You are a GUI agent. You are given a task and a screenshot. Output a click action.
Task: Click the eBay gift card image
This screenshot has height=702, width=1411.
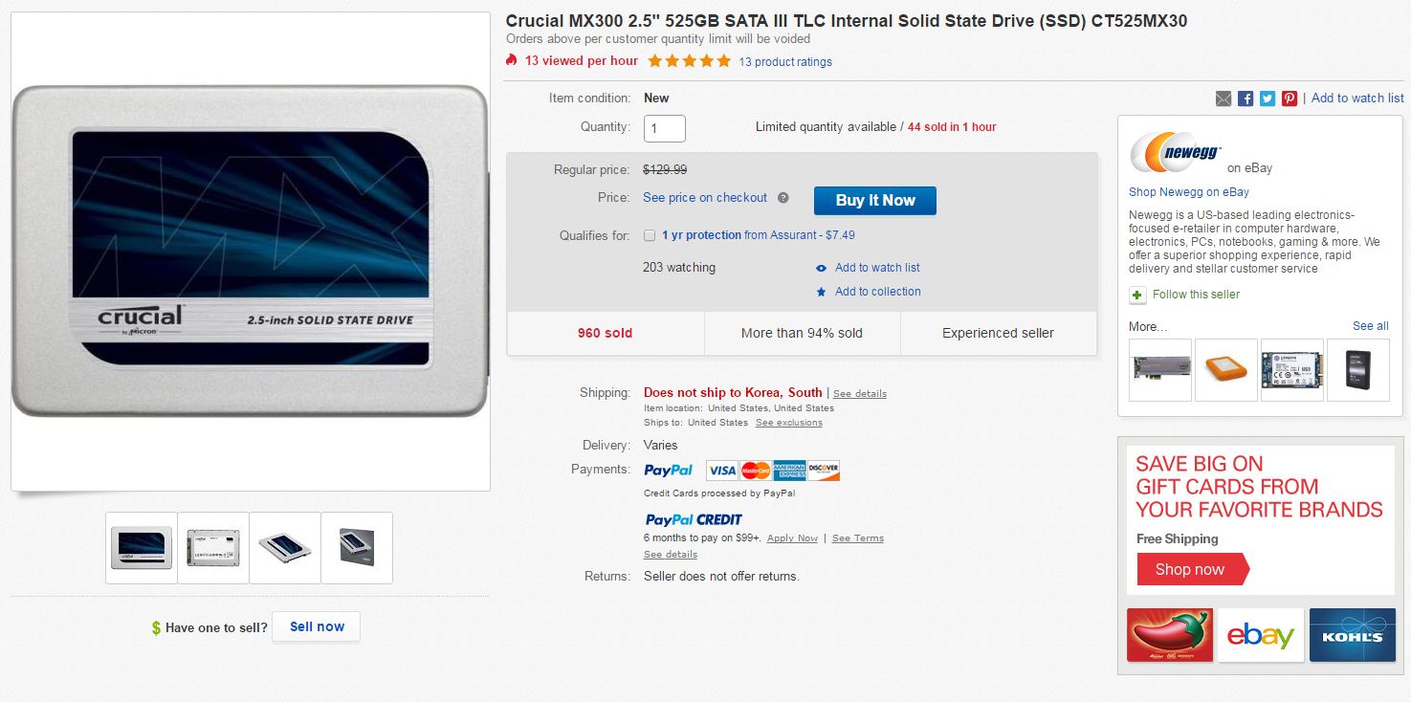point(1261,635)
